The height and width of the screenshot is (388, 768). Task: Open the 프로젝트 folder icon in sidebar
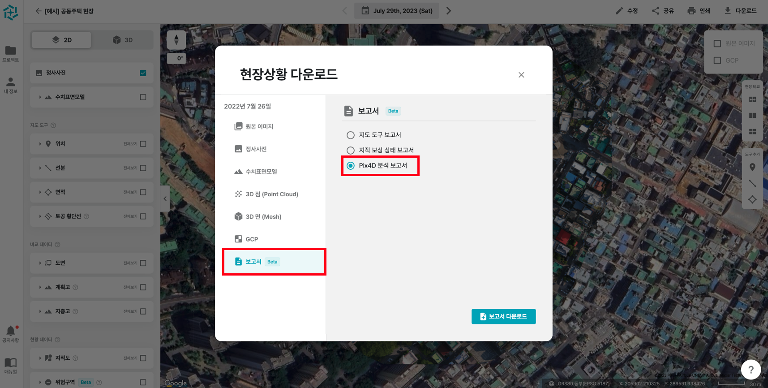tap(11, 51)
